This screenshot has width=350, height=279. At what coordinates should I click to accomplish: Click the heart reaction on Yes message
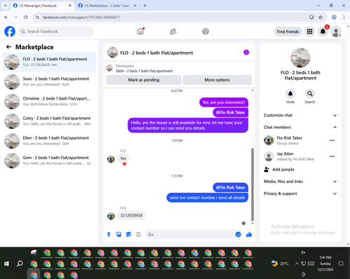tap(124, 164)
